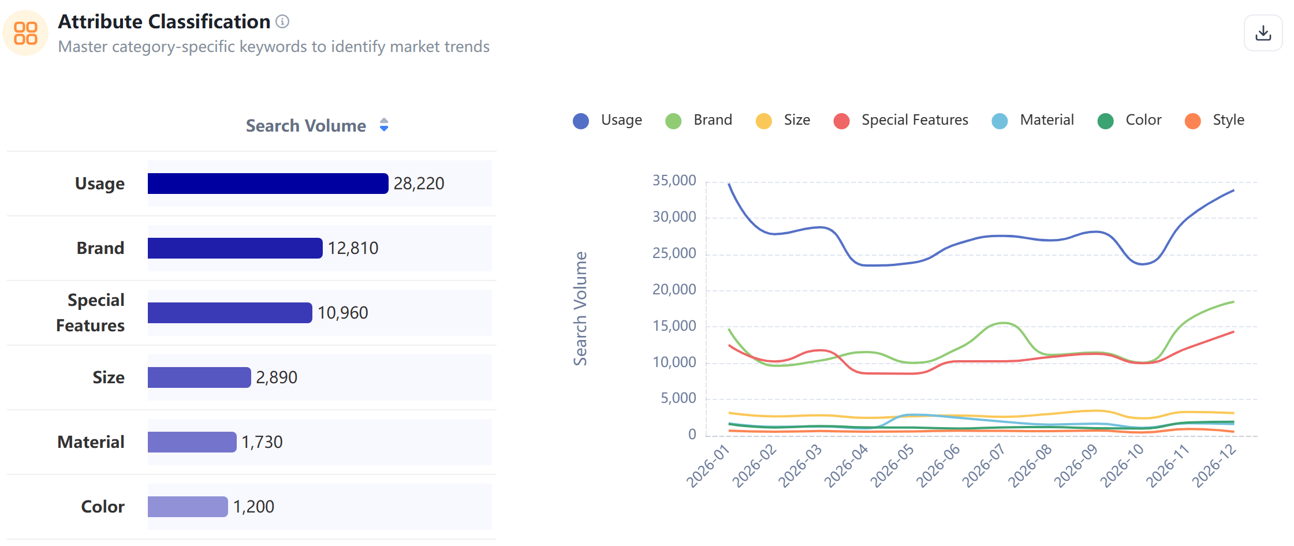
Task: Click the info icon beside Attribute Classification
Action: [x=282, y=22]
